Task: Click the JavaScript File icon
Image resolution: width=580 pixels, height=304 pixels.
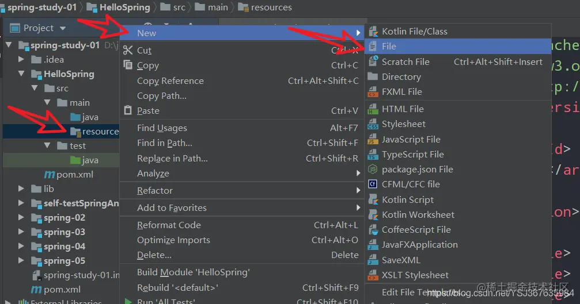Action: pos(373,140)
